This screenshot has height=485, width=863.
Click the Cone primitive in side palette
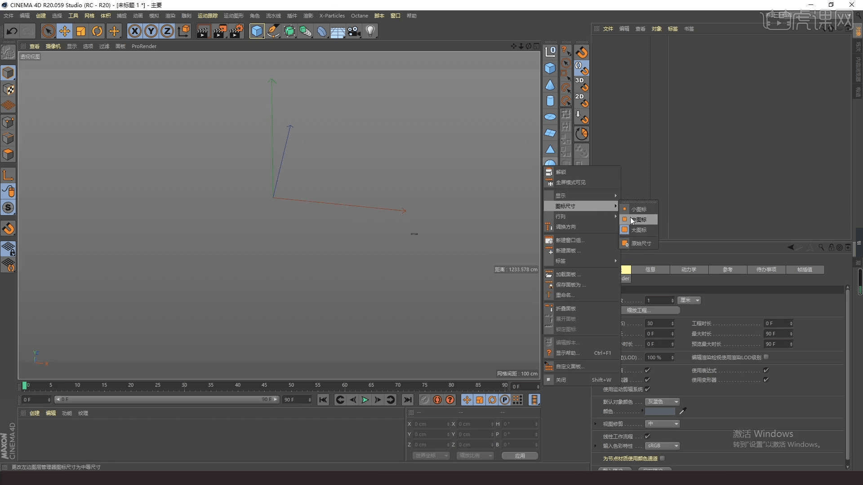[550, 85]
